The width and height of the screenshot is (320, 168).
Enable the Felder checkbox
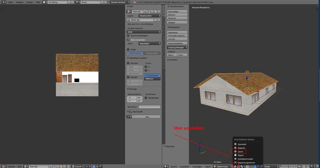coord(128,49)
